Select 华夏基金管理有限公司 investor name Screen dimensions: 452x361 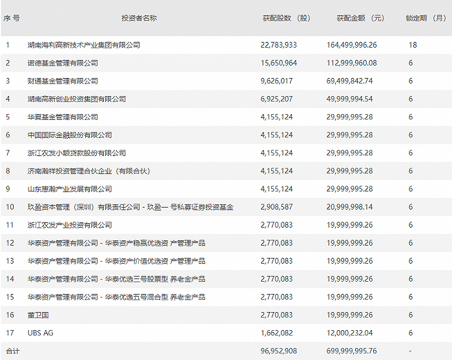[63, 117]
